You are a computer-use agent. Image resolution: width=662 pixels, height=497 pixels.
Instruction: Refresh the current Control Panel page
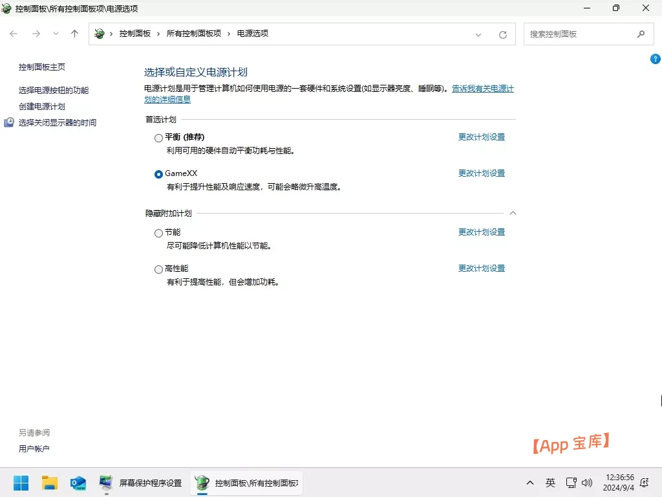(503, 34)
